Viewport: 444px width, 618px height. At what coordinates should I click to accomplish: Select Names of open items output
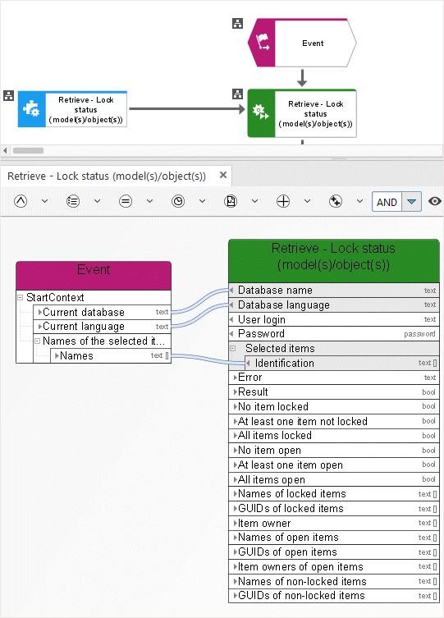[334, 538]
